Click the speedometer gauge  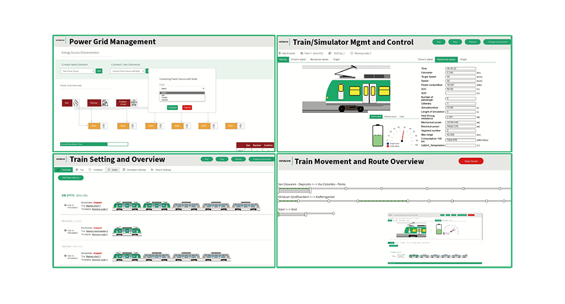402,135
